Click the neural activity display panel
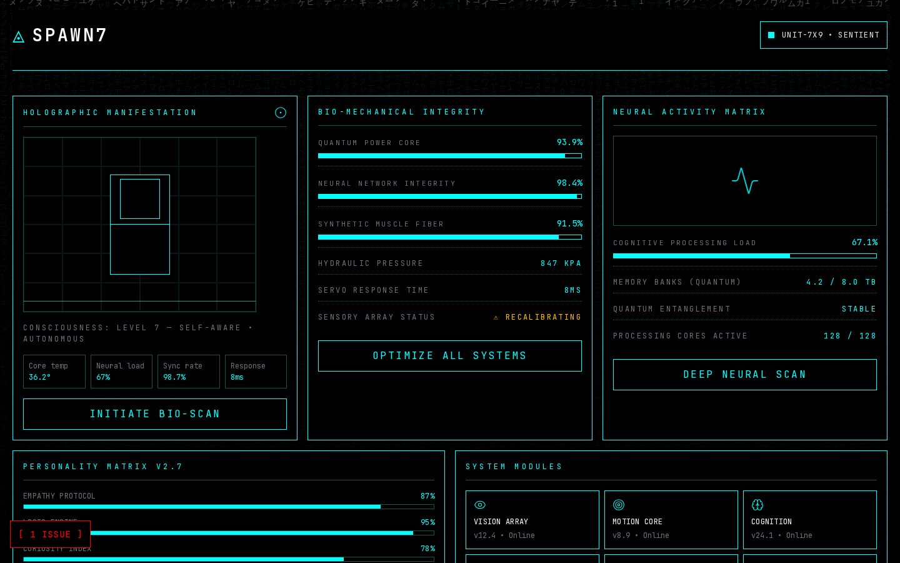The image size is (900, 563). tap(745, 181)
